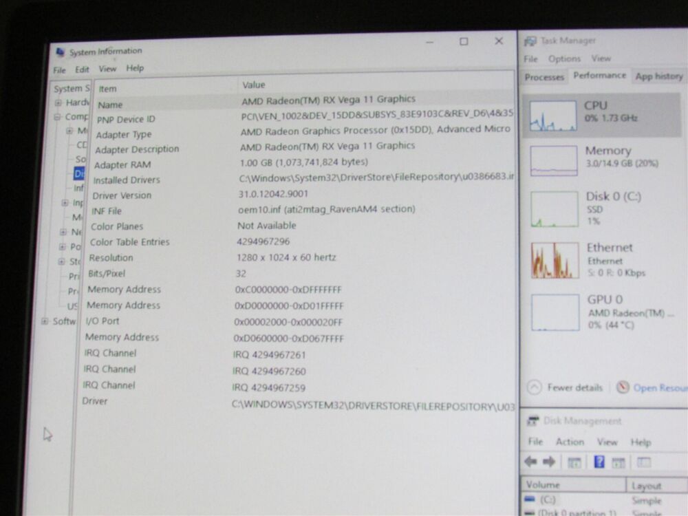Click the INF File value oem10.inf
688x516 pixels.
click(x=326, y=209)
